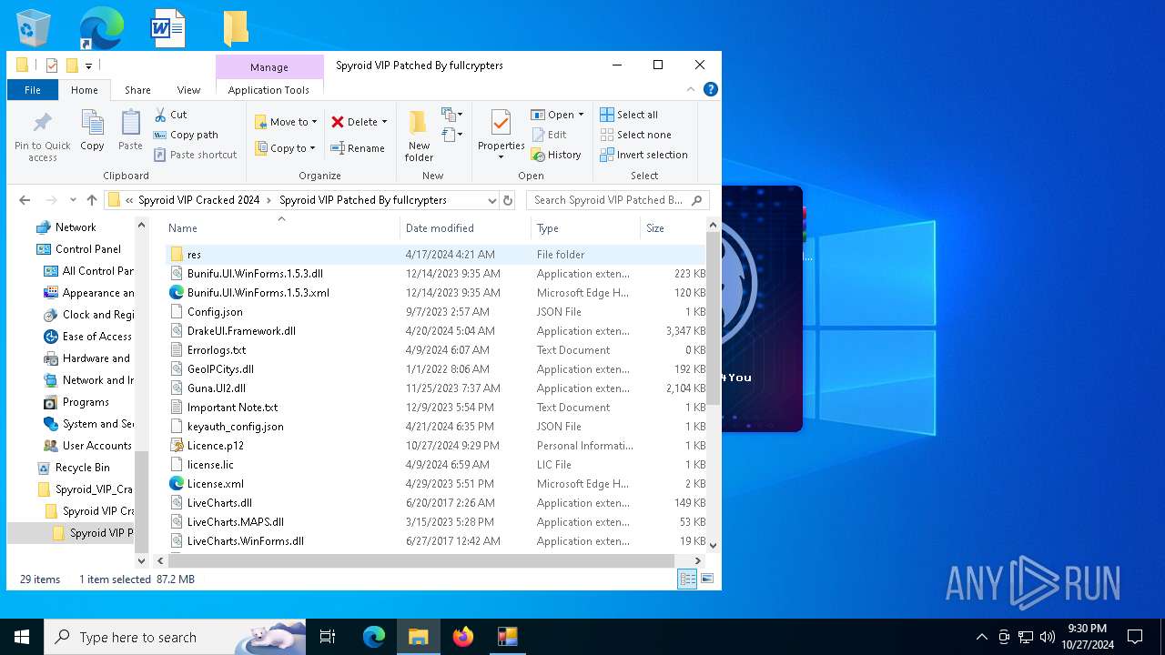Screen dimensions: 1165x655
Task: Click the Open dropdown arrow
Action: click(581, 115)
